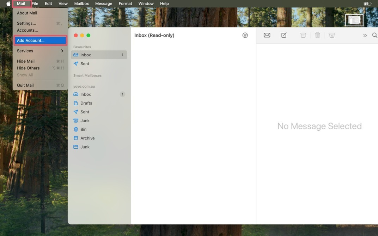Expand the toolbar overflow chevrons
This screenshot has height=236, width=378.
pyautogui.click(x=365, y=35)
